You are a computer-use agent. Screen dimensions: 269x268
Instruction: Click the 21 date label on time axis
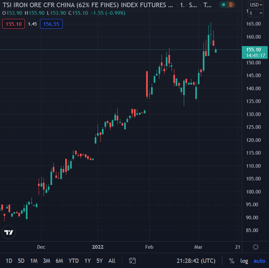coord(238,247)
